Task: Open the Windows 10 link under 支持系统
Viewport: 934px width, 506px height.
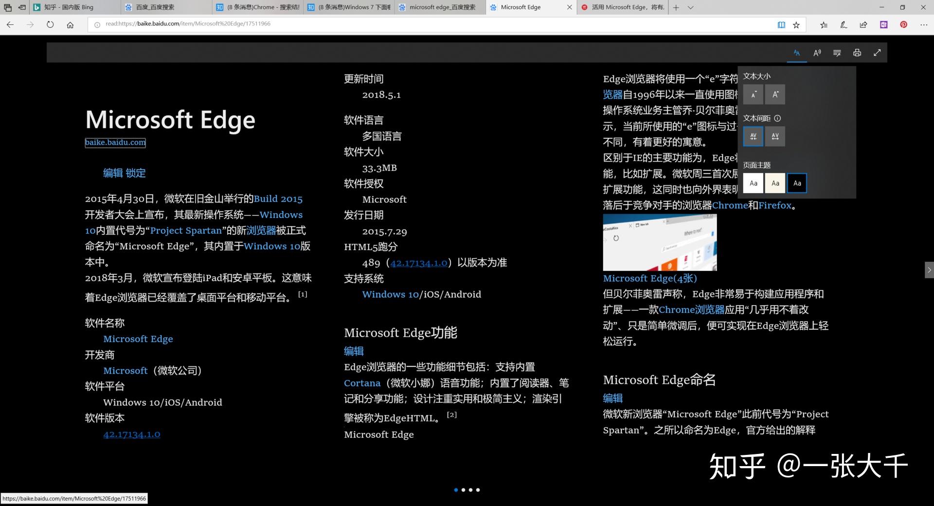Action: tap(391, 294)
